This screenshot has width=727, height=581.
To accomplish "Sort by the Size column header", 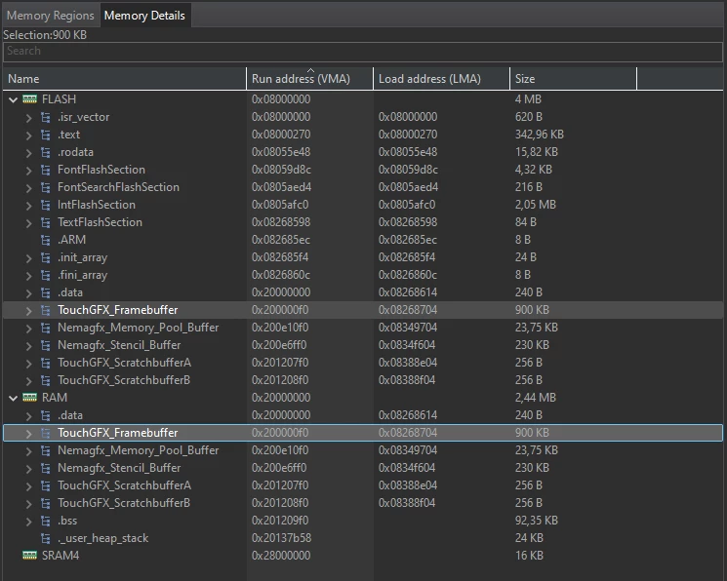I will [x=573, y=79].
